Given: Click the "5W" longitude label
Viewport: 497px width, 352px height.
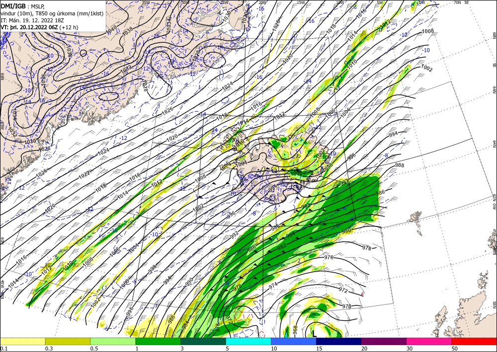Looking at the screenshot, I should tap(380, 2).
